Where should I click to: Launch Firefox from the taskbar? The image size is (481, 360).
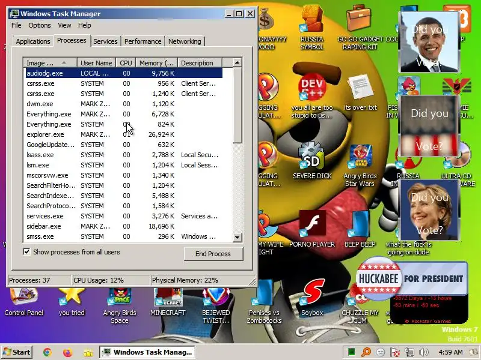coord(67,352)
